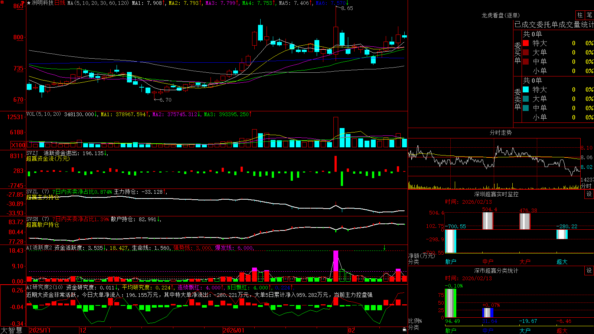Select 散户 category in 深市超赢分类统计

click(x=451, y=330)
